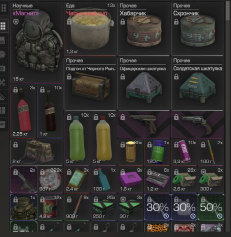This screenshot has height=237, width=231.
Task: Click the revolver weapon slot
Action: 197,125
